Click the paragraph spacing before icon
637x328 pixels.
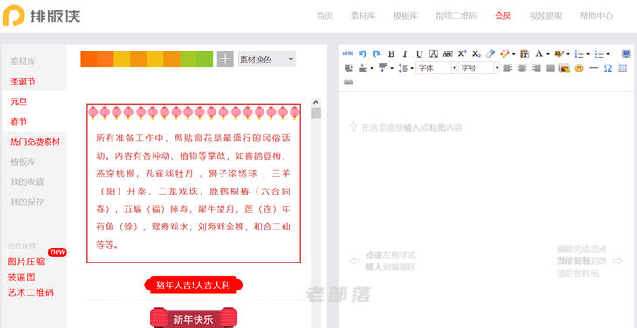(x=363, y=68)
